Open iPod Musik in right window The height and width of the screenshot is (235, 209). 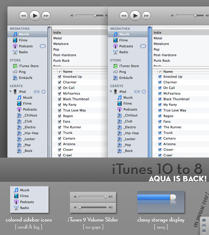128,98
